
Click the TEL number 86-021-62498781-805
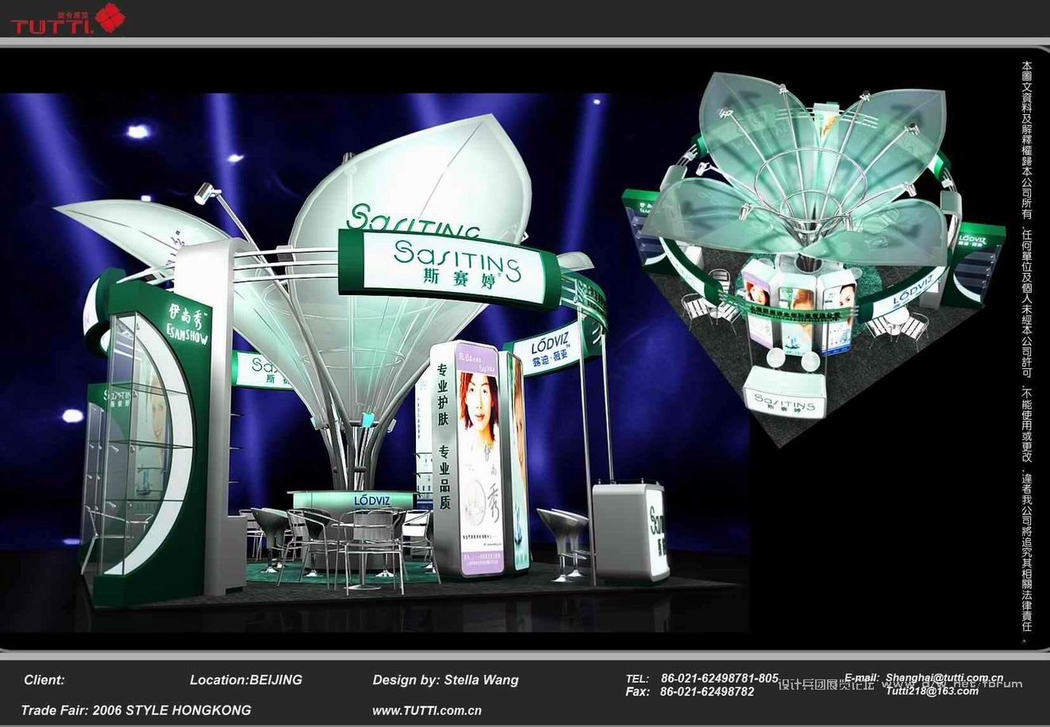click(719, 679)
